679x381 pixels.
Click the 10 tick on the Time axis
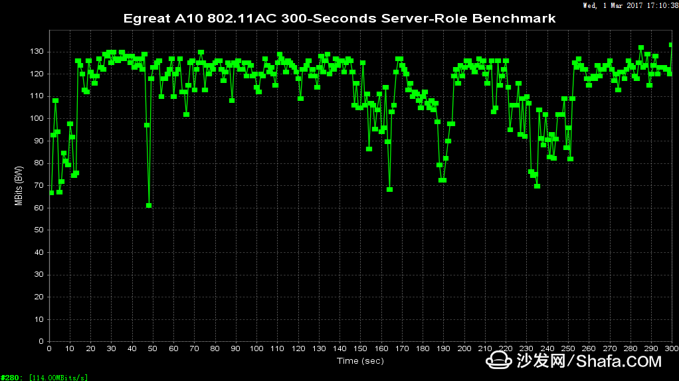coord(70,348)
